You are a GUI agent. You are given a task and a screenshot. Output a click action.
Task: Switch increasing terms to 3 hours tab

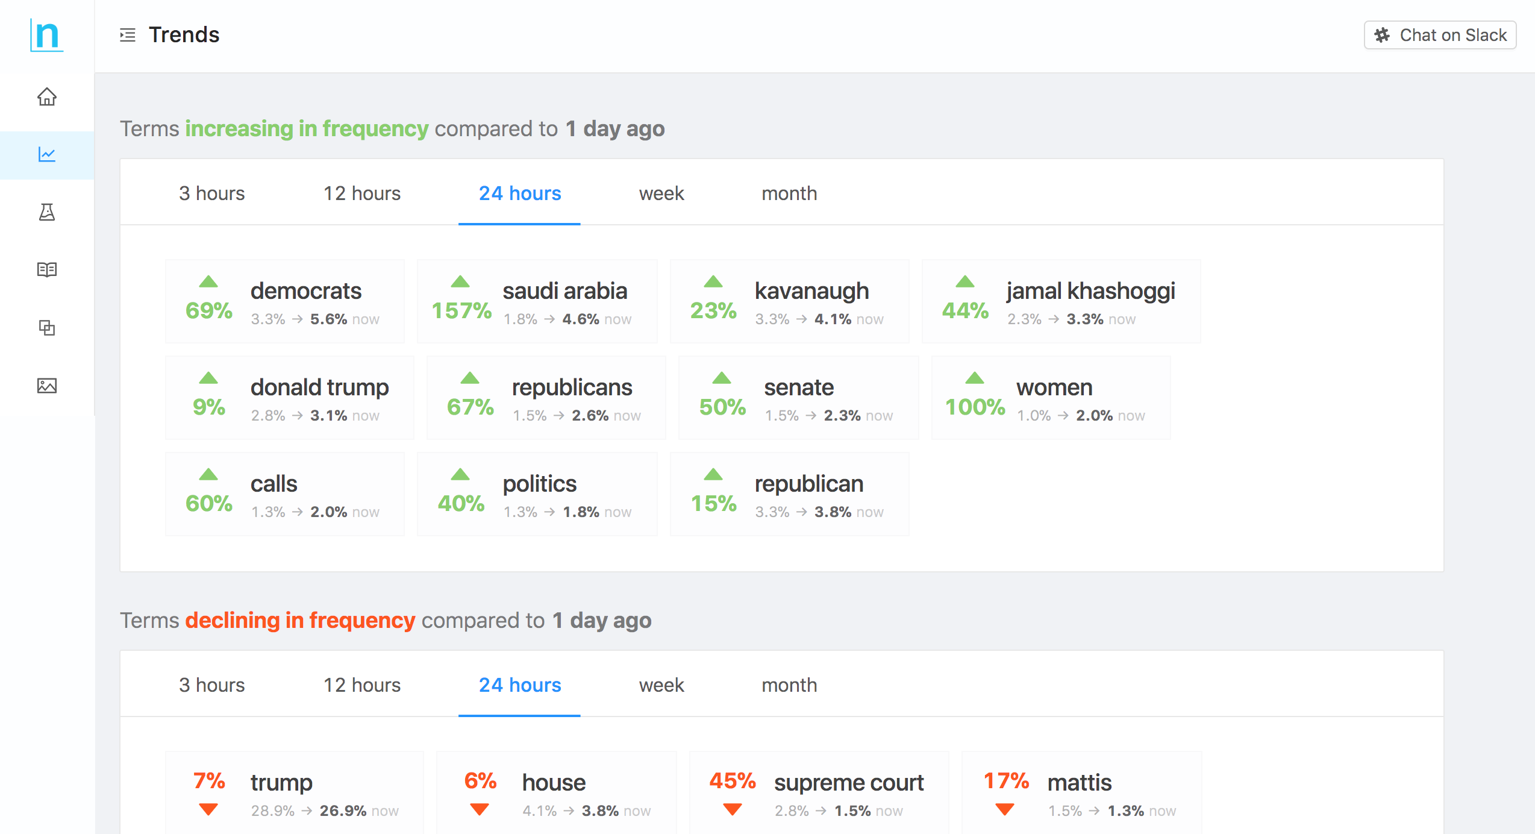[211, 193]
